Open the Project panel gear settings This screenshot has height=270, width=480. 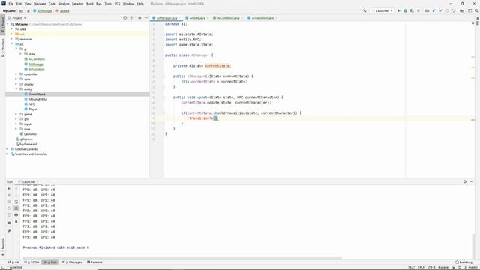139,18
